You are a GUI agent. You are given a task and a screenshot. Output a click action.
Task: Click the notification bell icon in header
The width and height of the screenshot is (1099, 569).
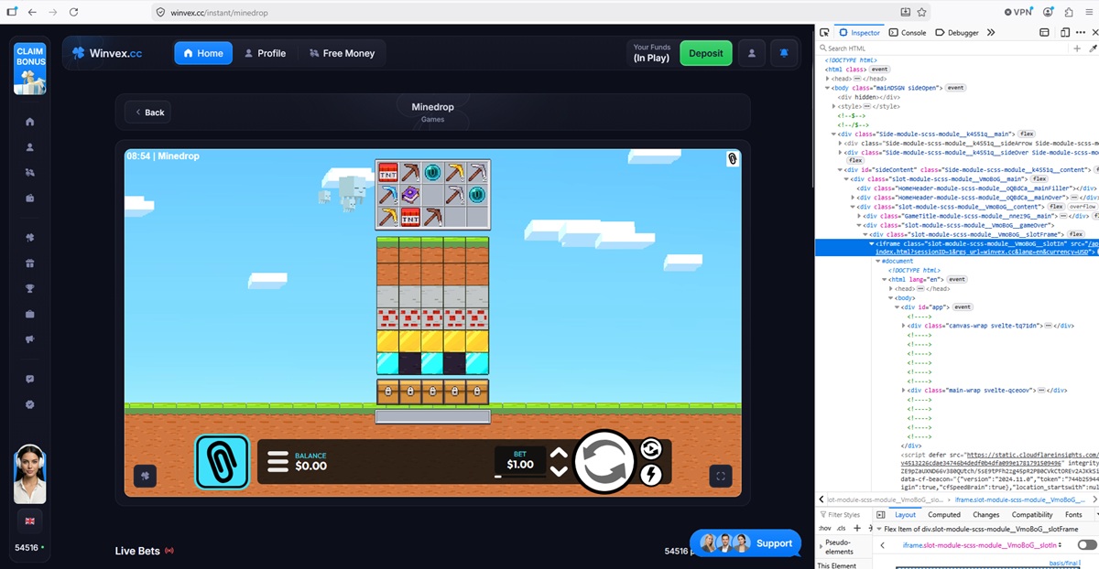(x=783, y=53)
